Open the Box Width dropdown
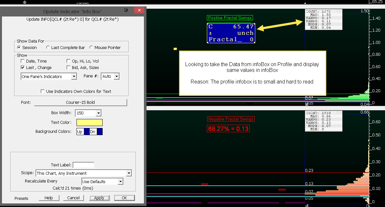The height and width of the screenshot is (207, 385). [x=98, y=113]
